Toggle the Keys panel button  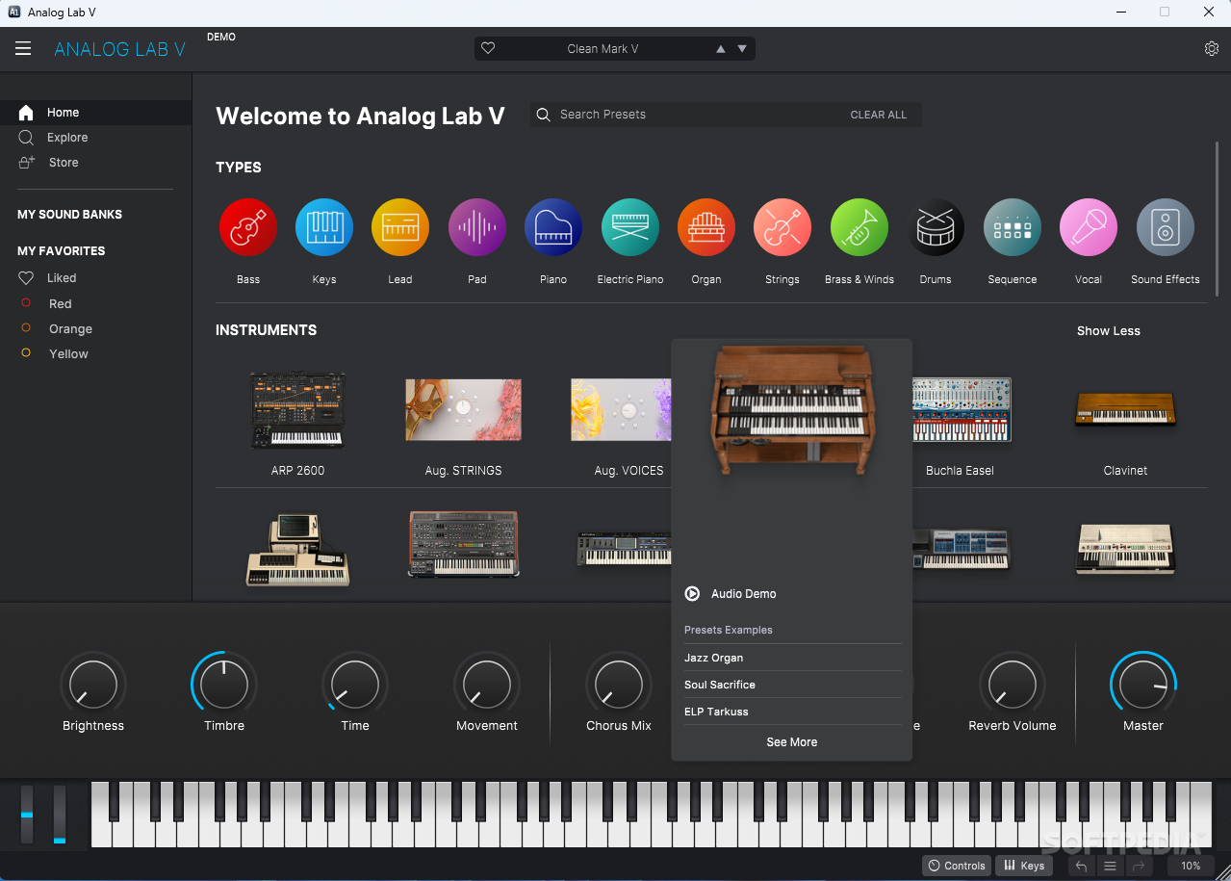[x=1024, y=866]
